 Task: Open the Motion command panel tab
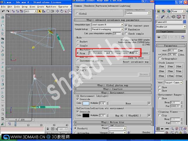click(x=173, y=17)
